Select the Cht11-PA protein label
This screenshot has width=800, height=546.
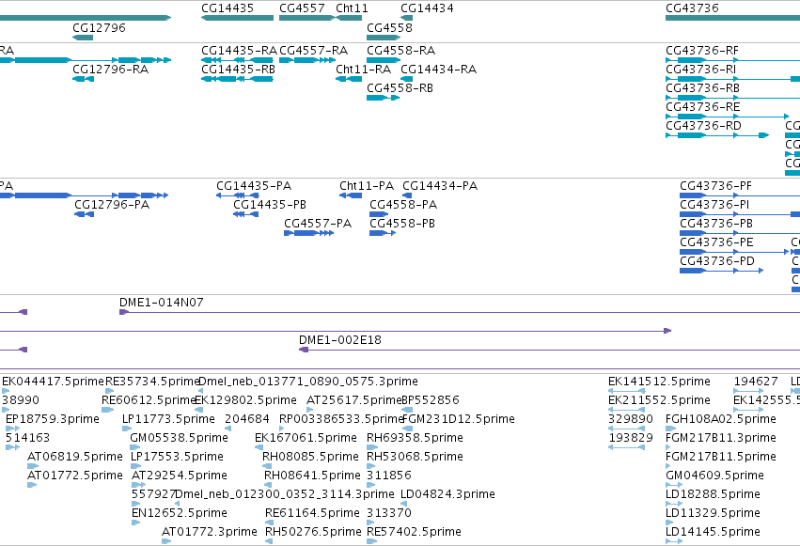click(367, 186)
